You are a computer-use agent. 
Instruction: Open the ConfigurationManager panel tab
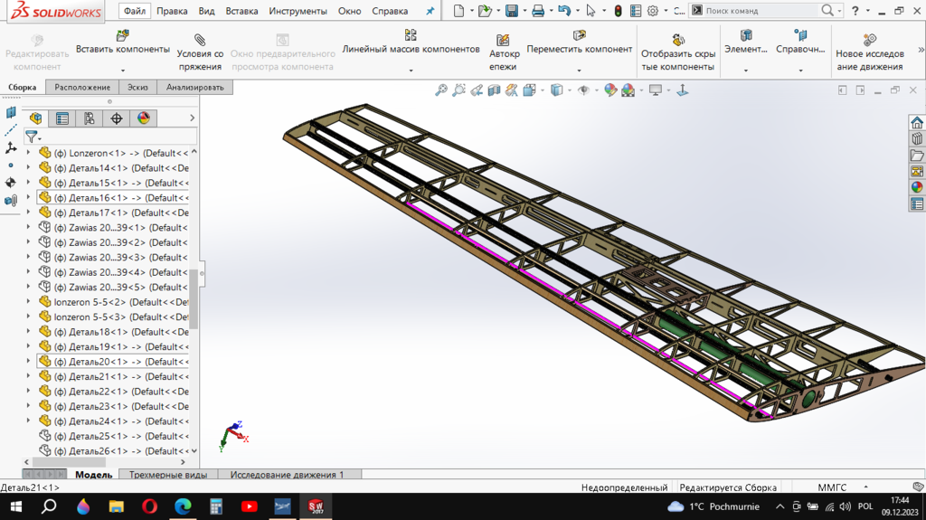pyautogui.click(x=89, y=118)
